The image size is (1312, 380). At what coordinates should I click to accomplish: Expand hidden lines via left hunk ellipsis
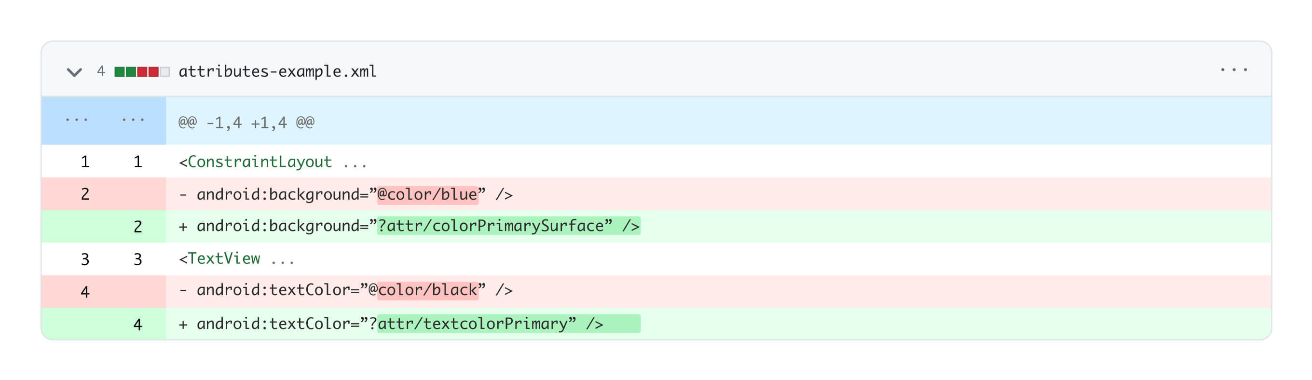[x=76, y=120]
